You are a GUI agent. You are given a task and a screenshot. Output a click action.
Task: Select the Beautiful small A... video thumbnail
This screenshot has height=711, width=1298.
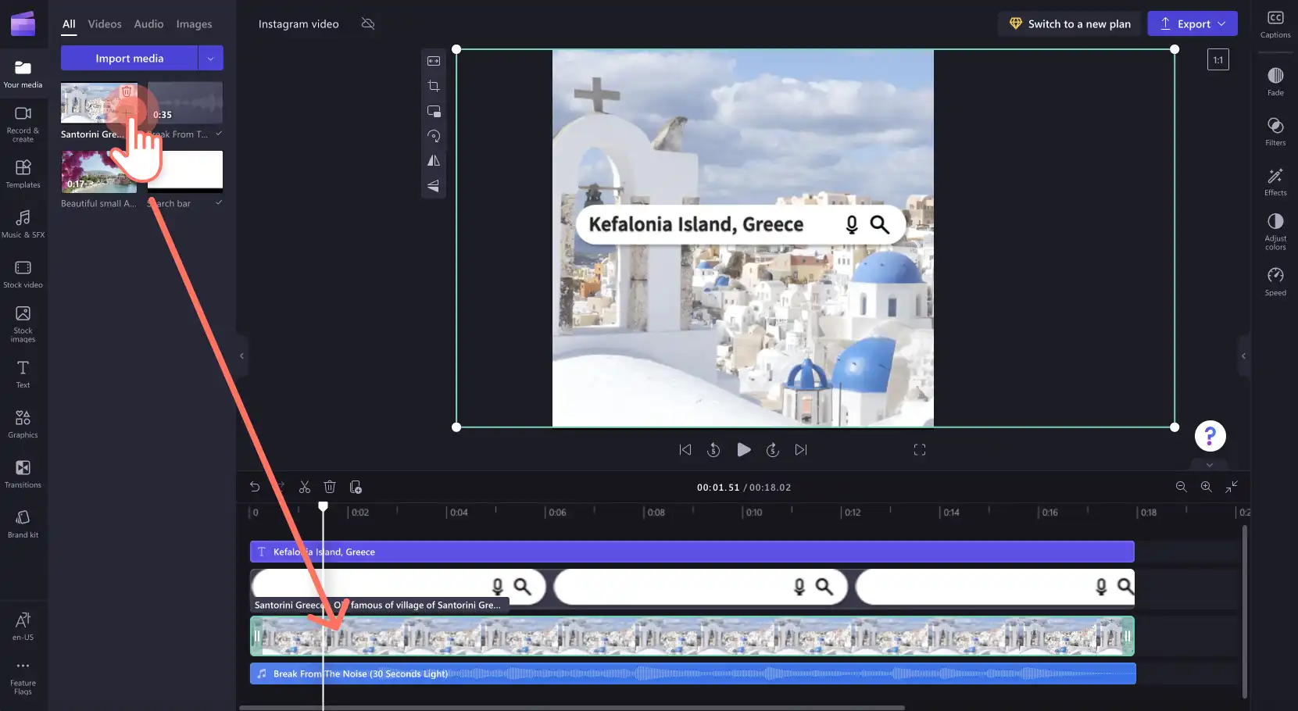[x=98, y=172]
